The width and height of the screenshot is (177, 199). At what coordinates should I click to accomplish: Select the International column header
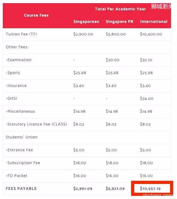(154, 22)
